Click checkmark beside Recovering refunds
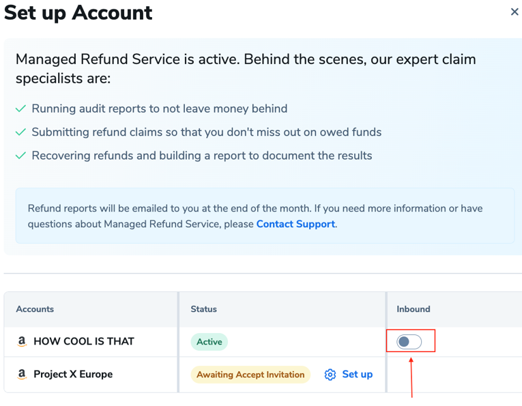Screen dimensions: 522x406 [x=20, y=156]
